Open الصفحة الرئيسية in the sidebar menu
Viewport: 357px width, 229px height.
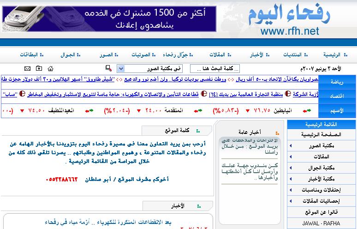pyautogui.click(x=321, y=134)
